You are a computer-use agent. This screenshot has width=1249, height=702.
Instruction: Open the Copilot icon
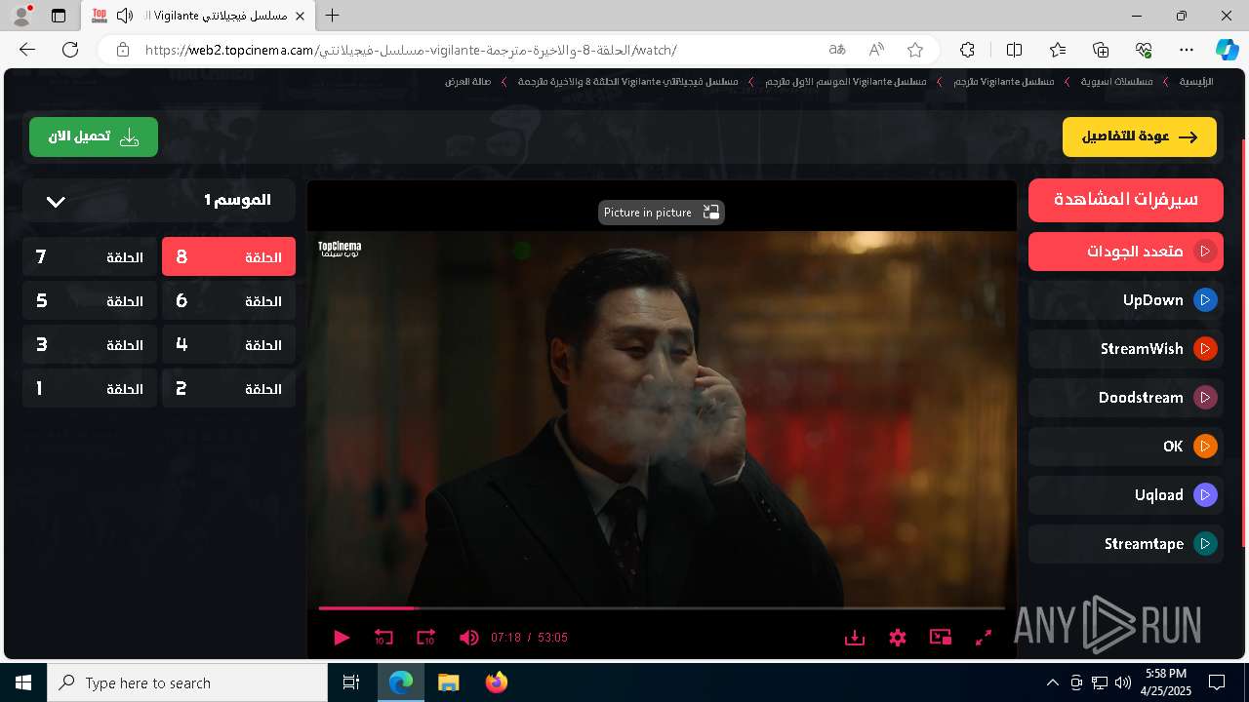tap(1227, 50)
